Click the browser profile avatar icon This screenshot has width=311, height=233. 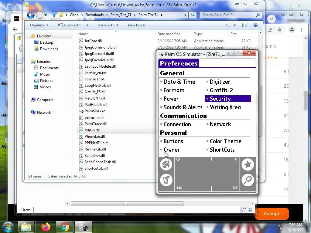(292, 29)
